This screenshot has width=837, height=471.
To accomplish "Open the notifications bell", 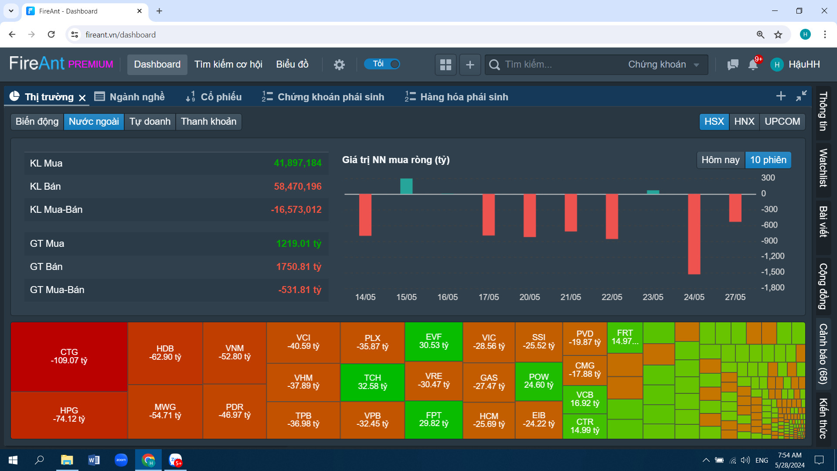I will tap(753, 65).
